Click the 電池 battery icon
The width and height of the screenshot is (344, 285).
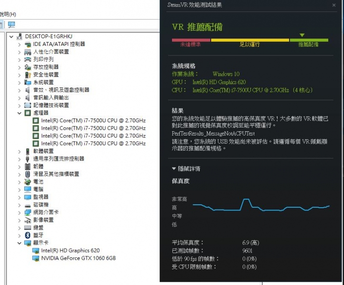click(28, 182)
